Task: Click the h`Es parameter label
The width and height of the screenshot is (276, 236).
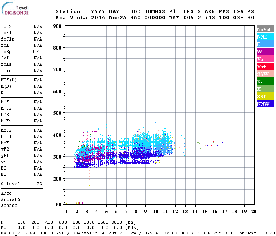Action: (x=6, y=121)
